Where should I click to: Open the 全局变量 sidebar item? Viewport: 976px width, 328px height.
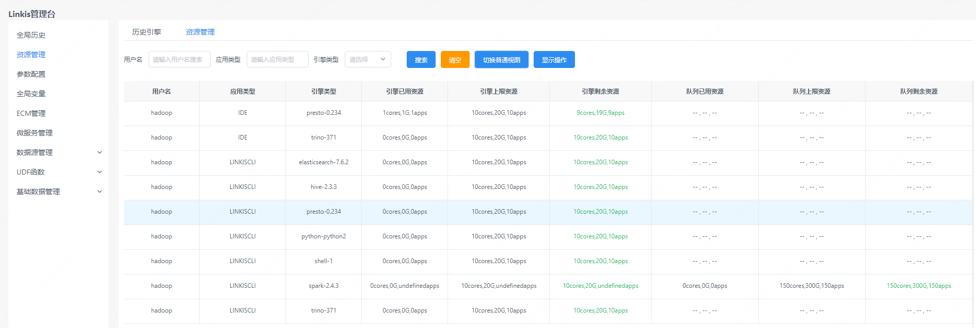pos(31,94)
